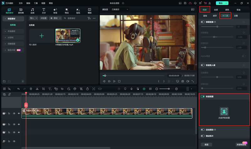The width and height of the screenshot is (251, 149).
Task: Open the 模板 templates library
Action: [x=90, y=11]
